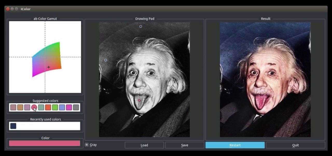Choose the bright green suggested color swatch
Viewport: 332px width, 156px height.
tap(55, 107)
